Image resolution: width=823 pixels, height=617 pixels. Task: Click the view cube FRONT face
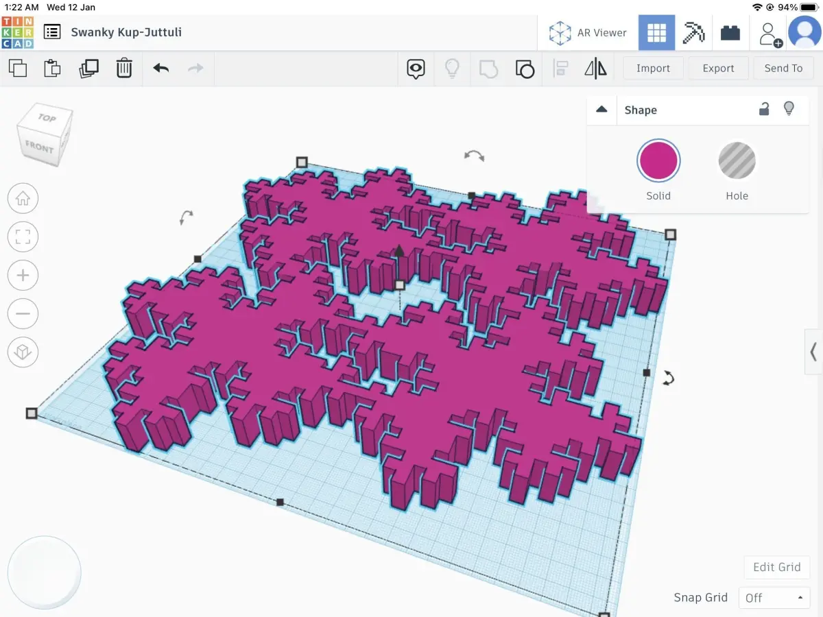[38, 147]
